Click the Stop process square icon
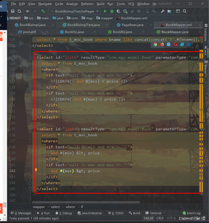 tap(139, 11)
